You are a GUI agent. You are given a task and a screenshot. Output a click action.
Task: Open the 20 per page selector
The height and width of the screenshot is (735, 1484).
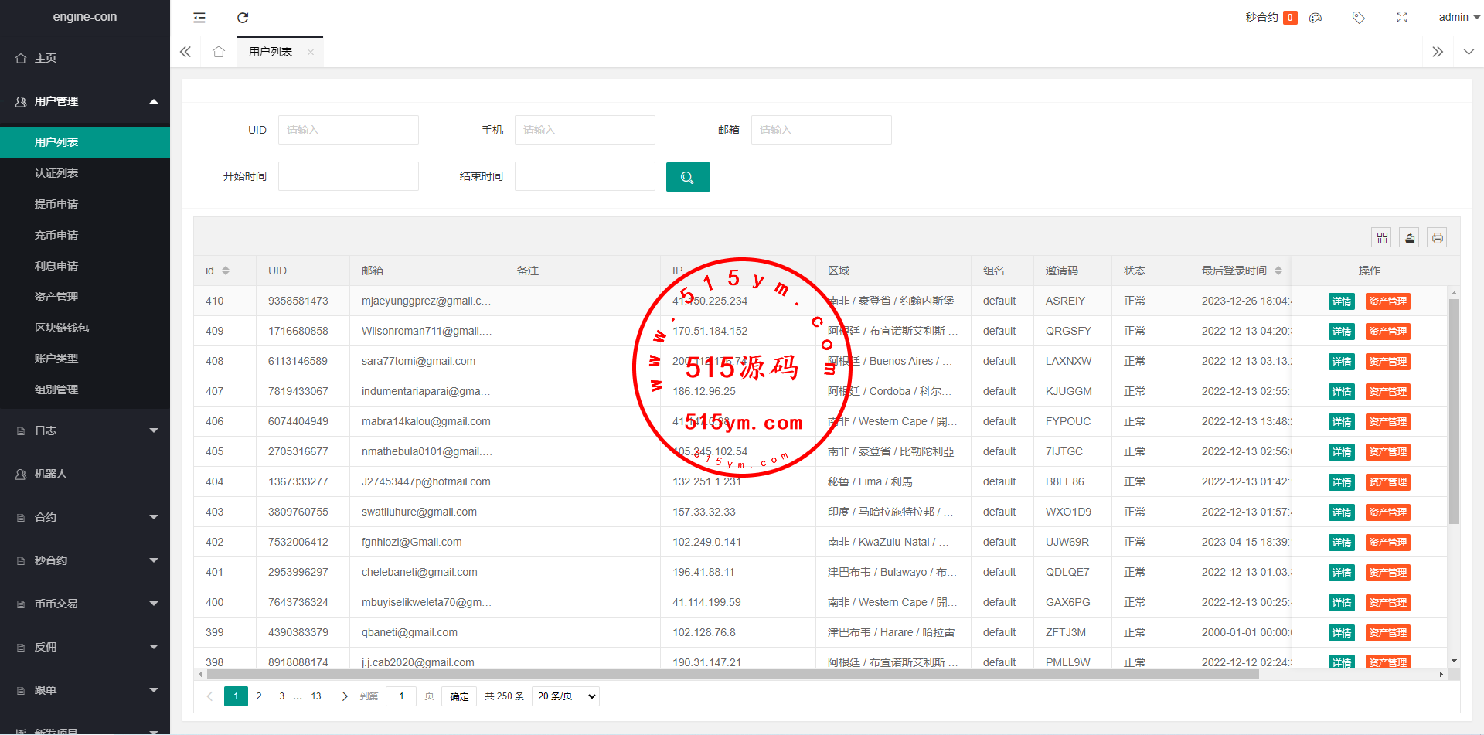567,696
